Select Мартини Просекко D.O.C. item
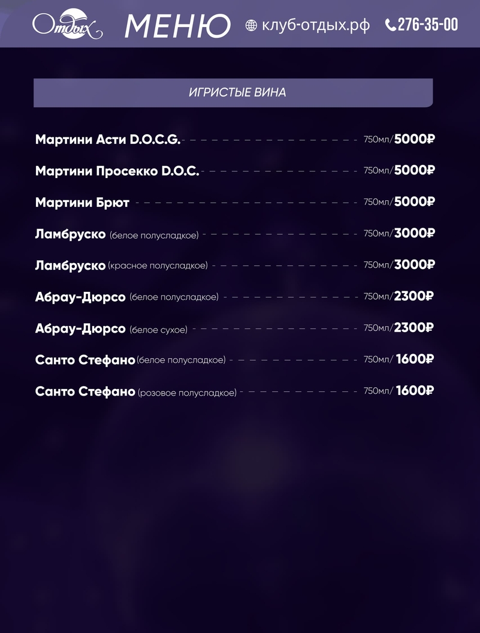Viewport: 480px width, 633px height. tap(117, 171)
